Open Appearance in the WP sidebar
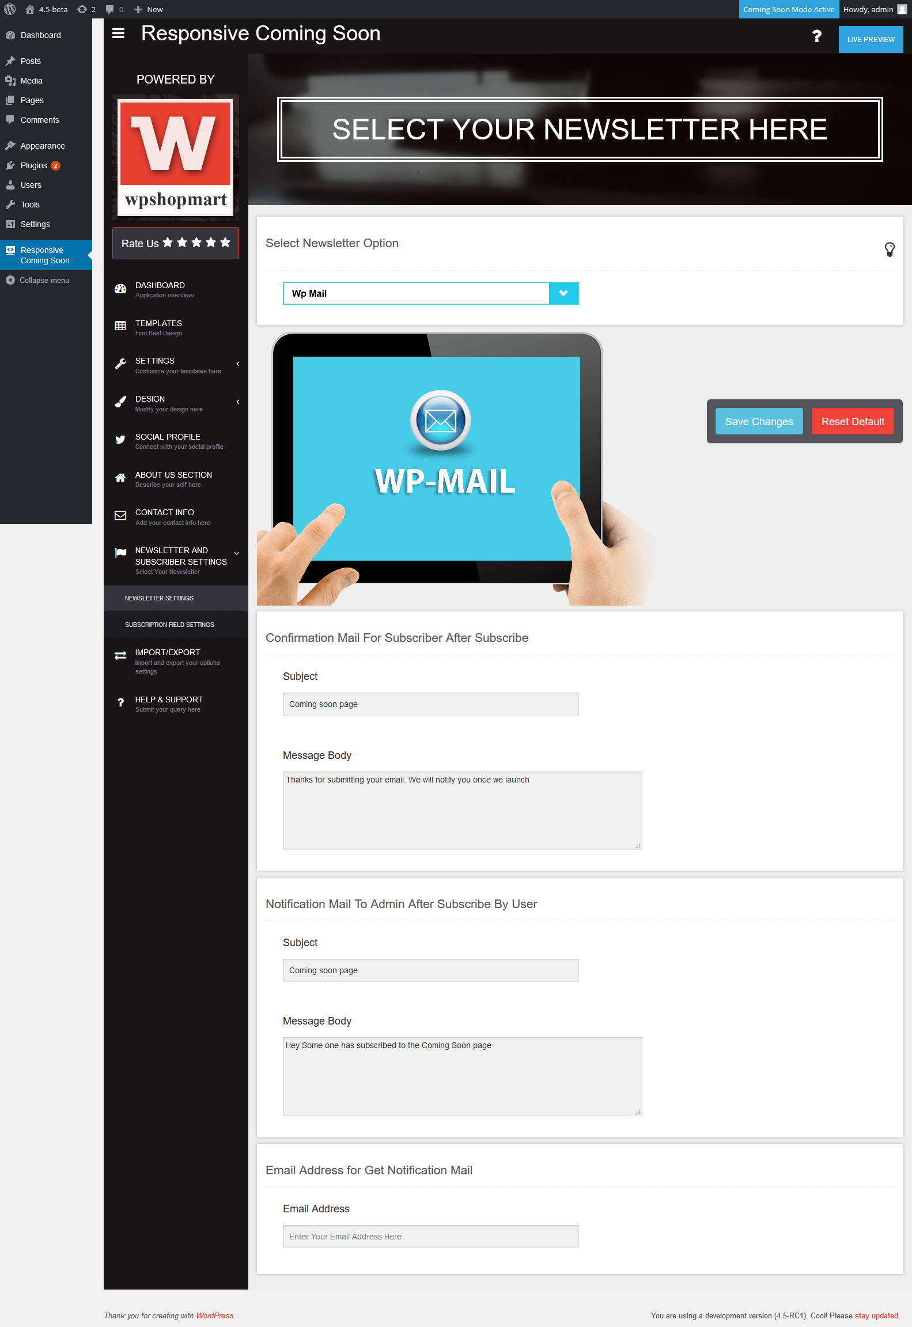Viewport: 912px width, 1327px height. (46, 146)
